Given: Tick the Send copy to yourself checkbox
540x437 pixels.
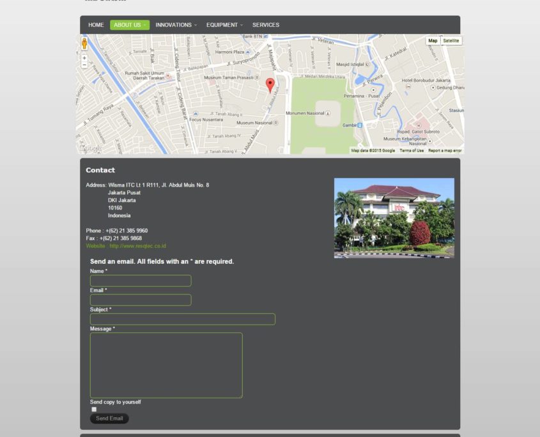Looking at the screenshot, I should click(94, 410).
